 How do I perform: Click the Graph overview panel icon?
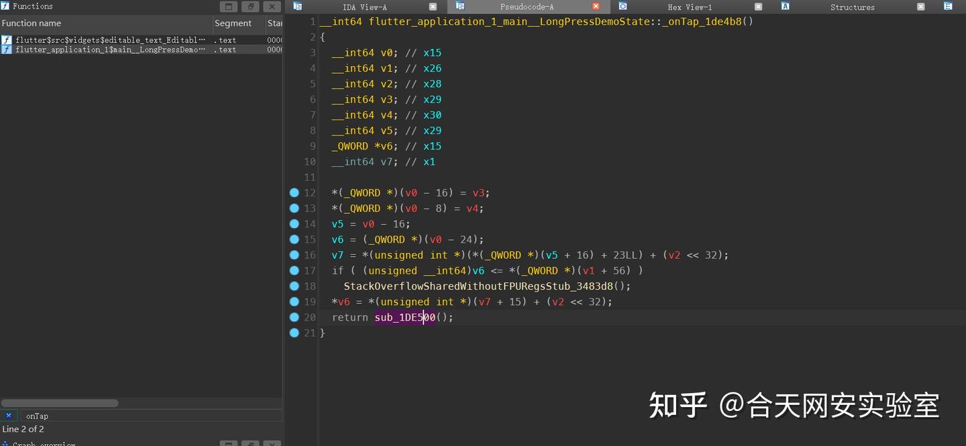7,443
